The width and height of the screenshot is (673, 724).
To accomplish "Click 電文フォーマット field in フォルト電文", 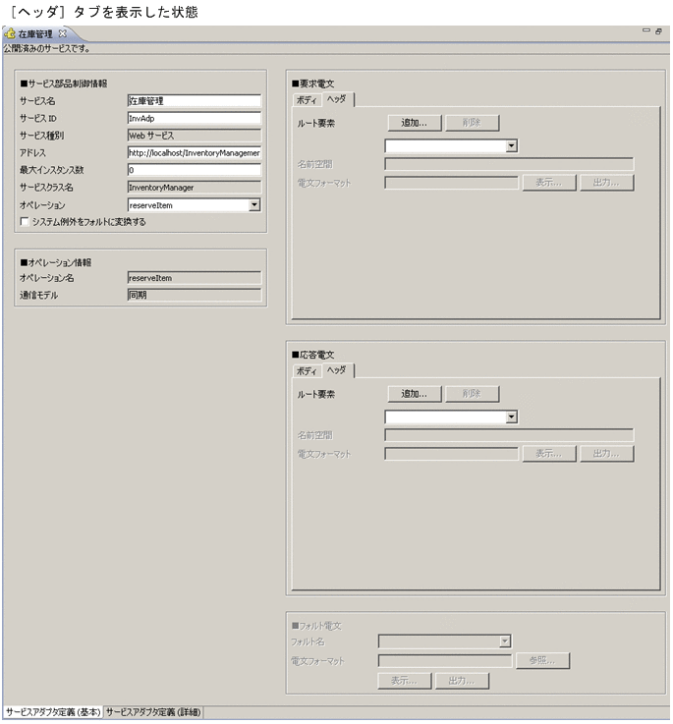I will pyautogui.click(x=445, y=661).
